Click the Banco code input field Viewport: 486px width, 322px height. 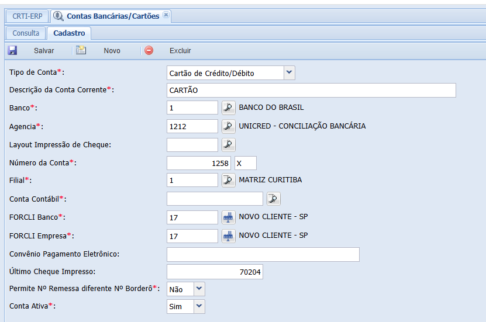coord(192,108)
